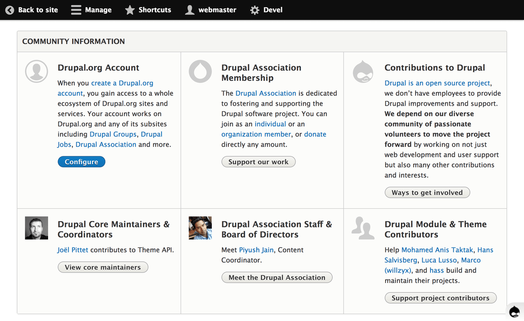Open the Shortcuts toolbar menu
Screen dimensions: 524x321
click(x=148, y=10)
